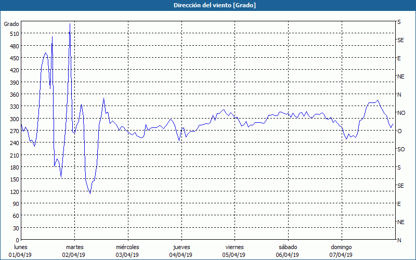Click the 'domingo' day label
416x260 pixels.
(341, 248)
